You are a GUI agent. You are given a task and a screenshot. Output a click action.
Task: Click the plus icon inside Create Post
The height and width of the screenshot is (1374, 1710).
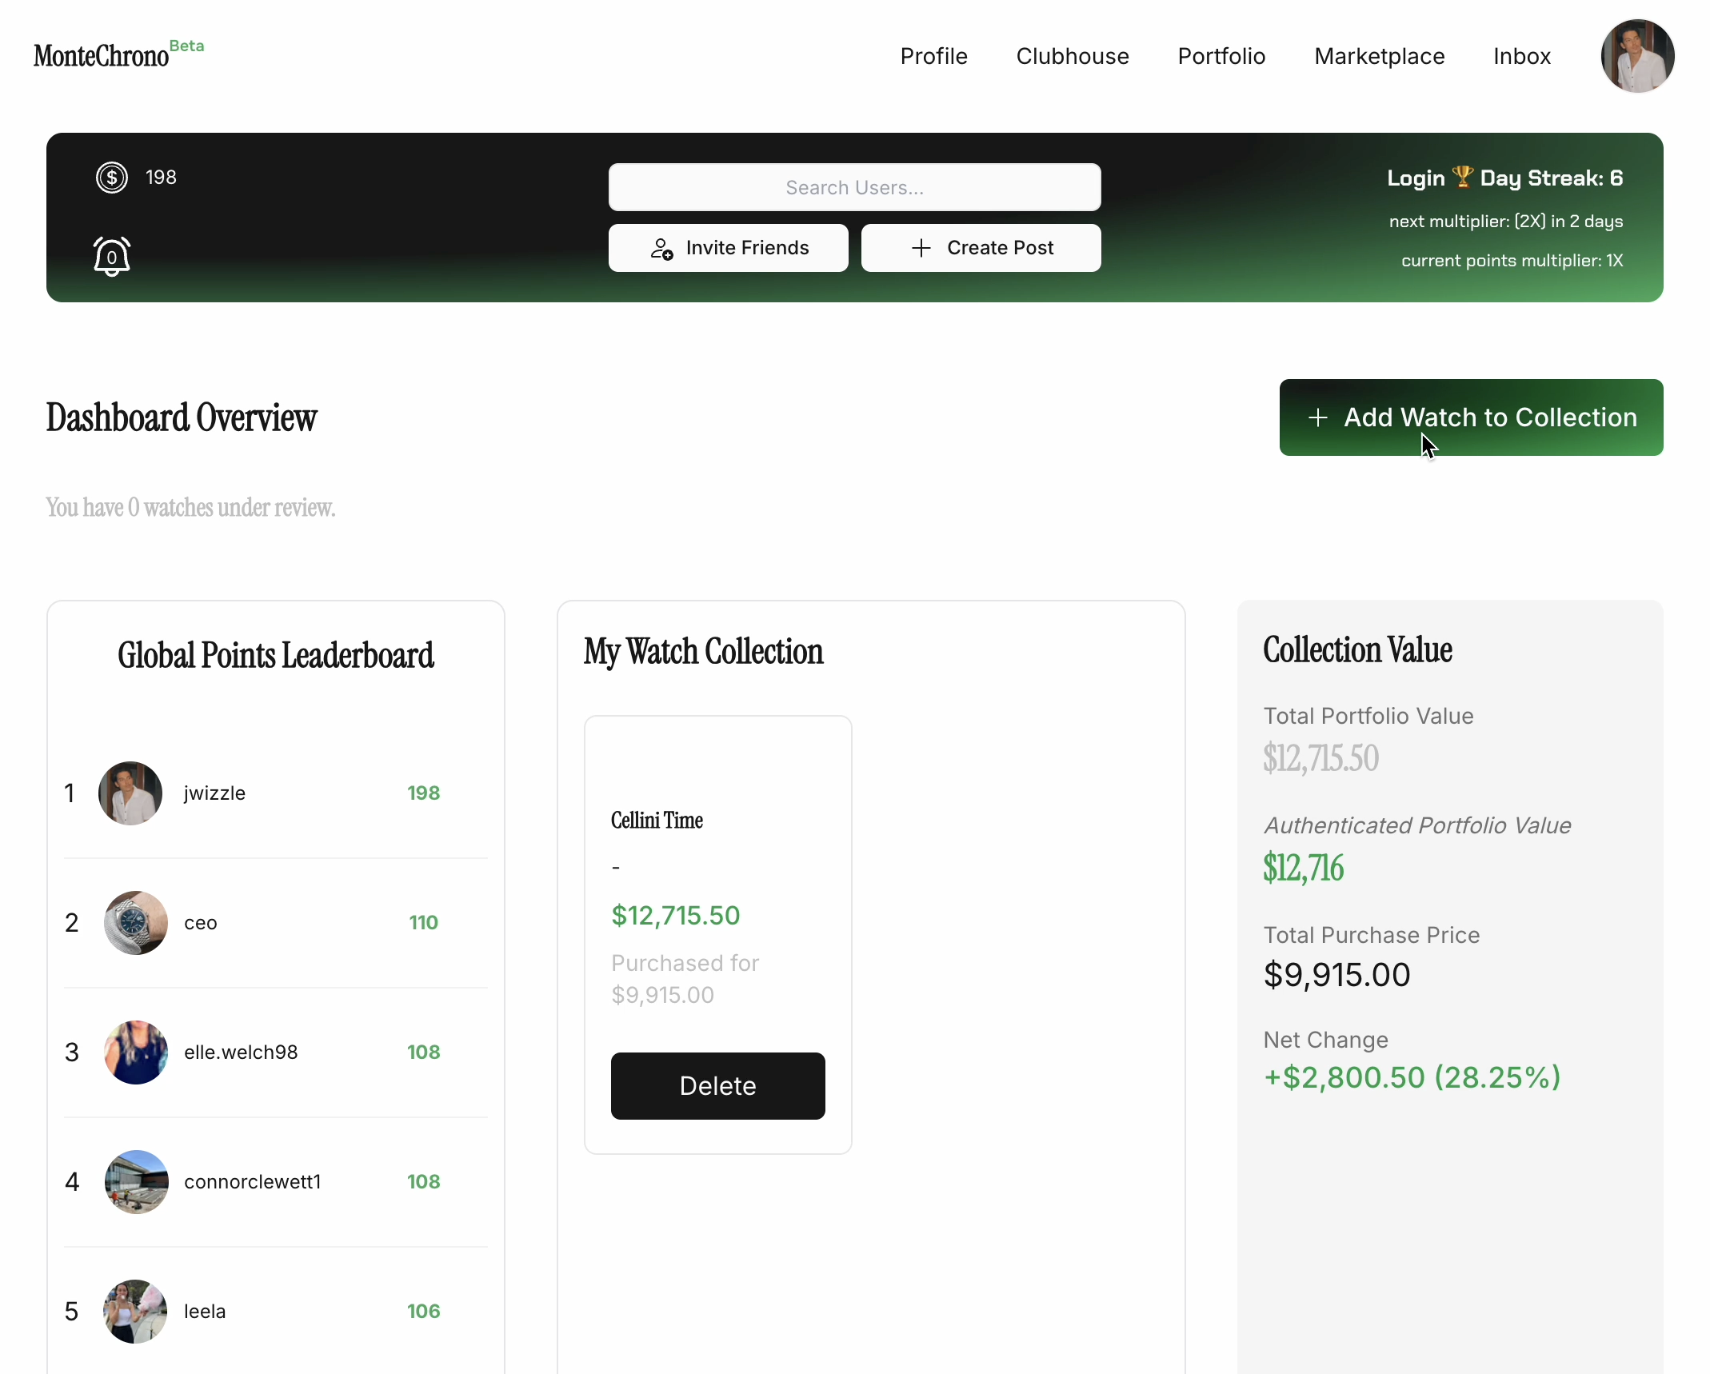point(920,248)
